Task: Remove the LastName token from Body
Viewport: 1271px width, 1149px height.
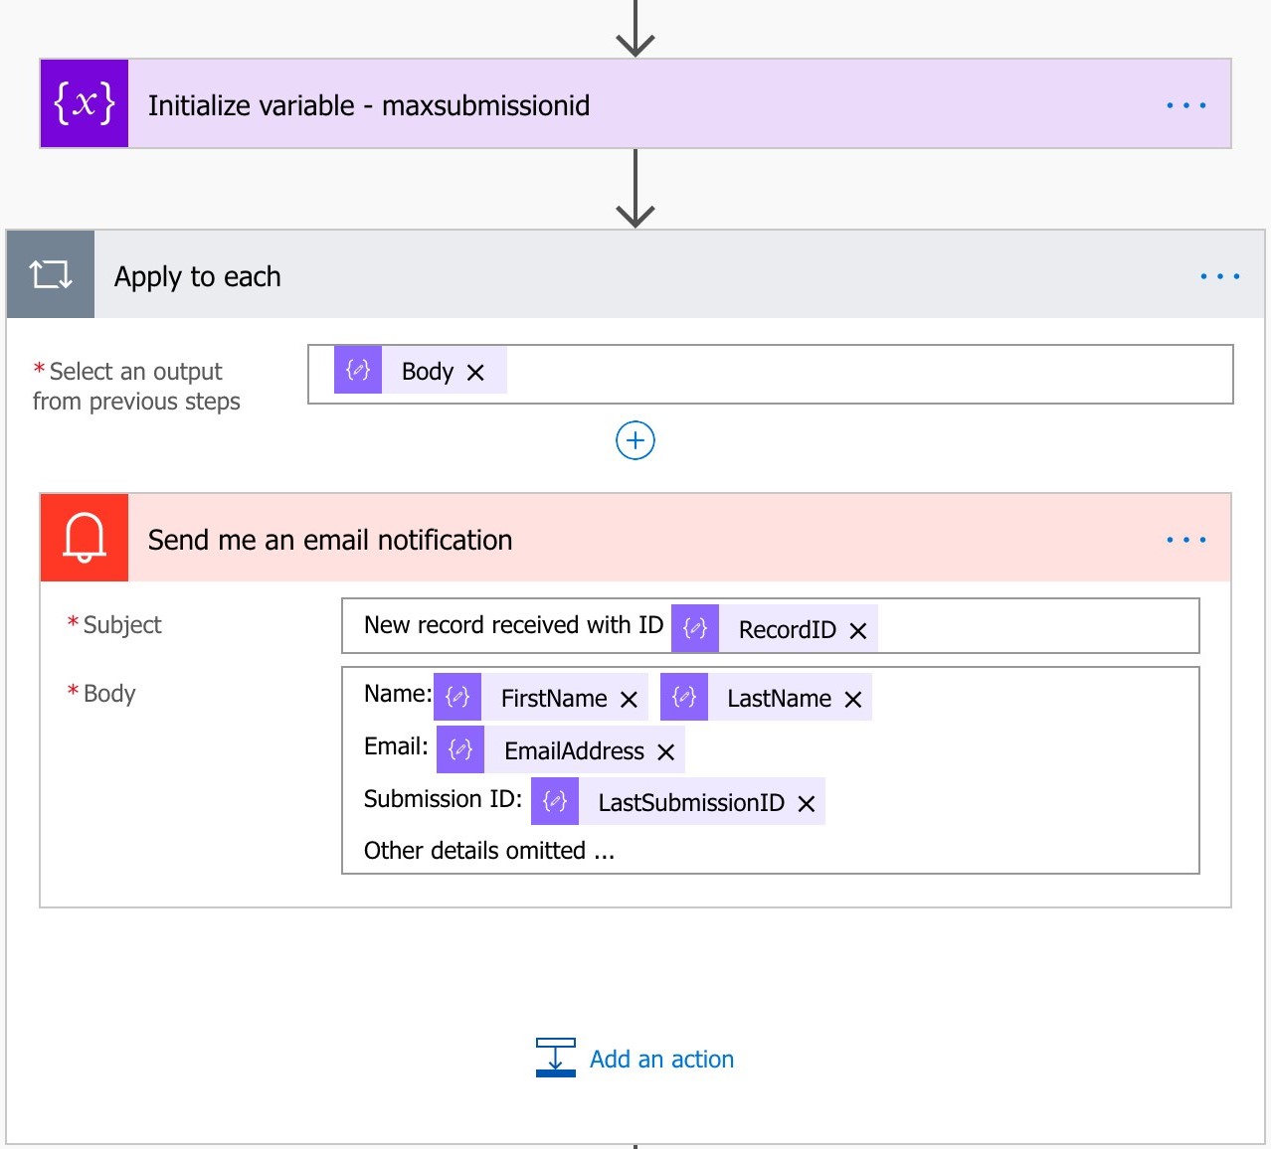Action: tap(853, 700)
